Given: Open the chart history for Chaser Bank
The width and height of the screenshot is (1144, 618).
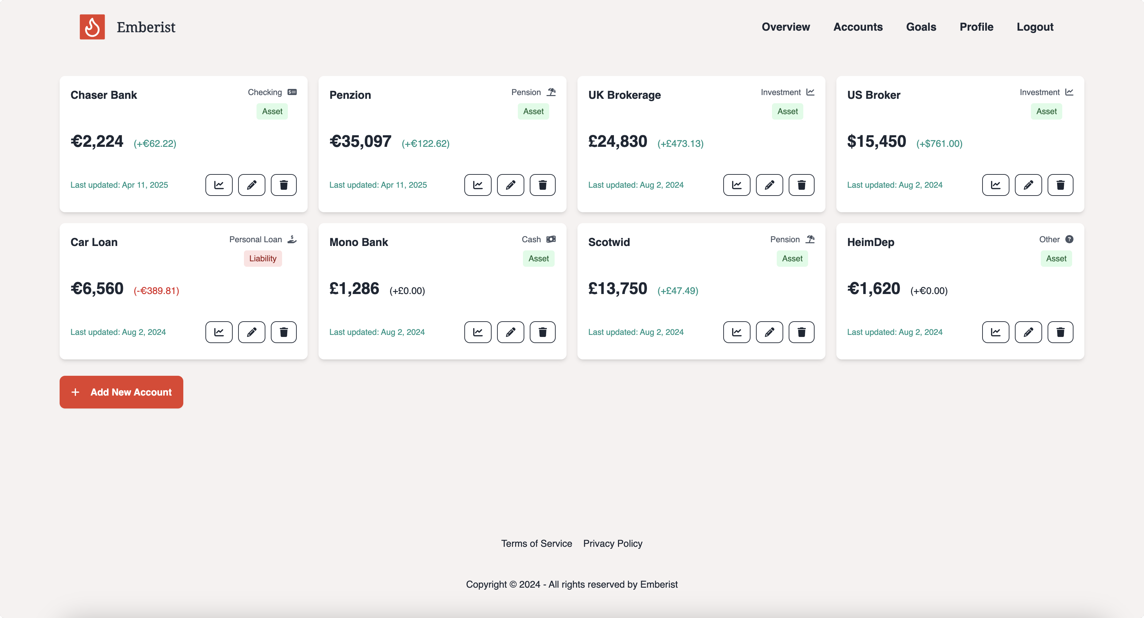Looking at the screenshot, I should [219, 185].
